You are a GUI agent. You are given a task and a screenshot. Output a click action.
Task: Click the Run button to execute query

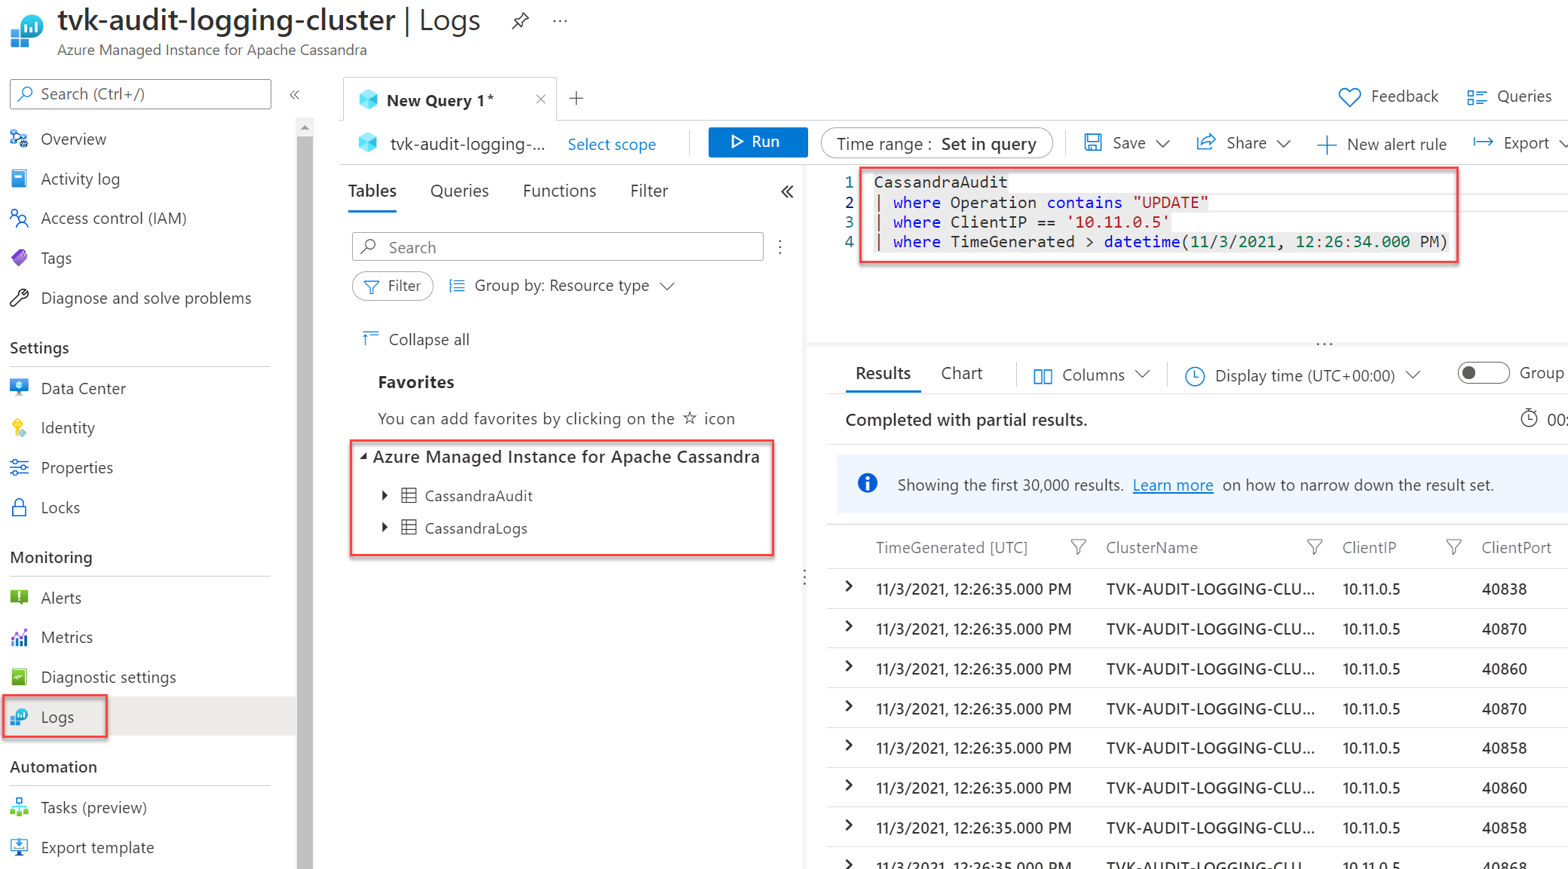pyautogui.click(x=755, y=143)
